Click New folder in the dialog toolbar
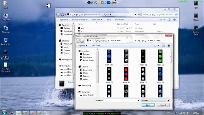Screen dimensions: 204x115 pos(96,46)
